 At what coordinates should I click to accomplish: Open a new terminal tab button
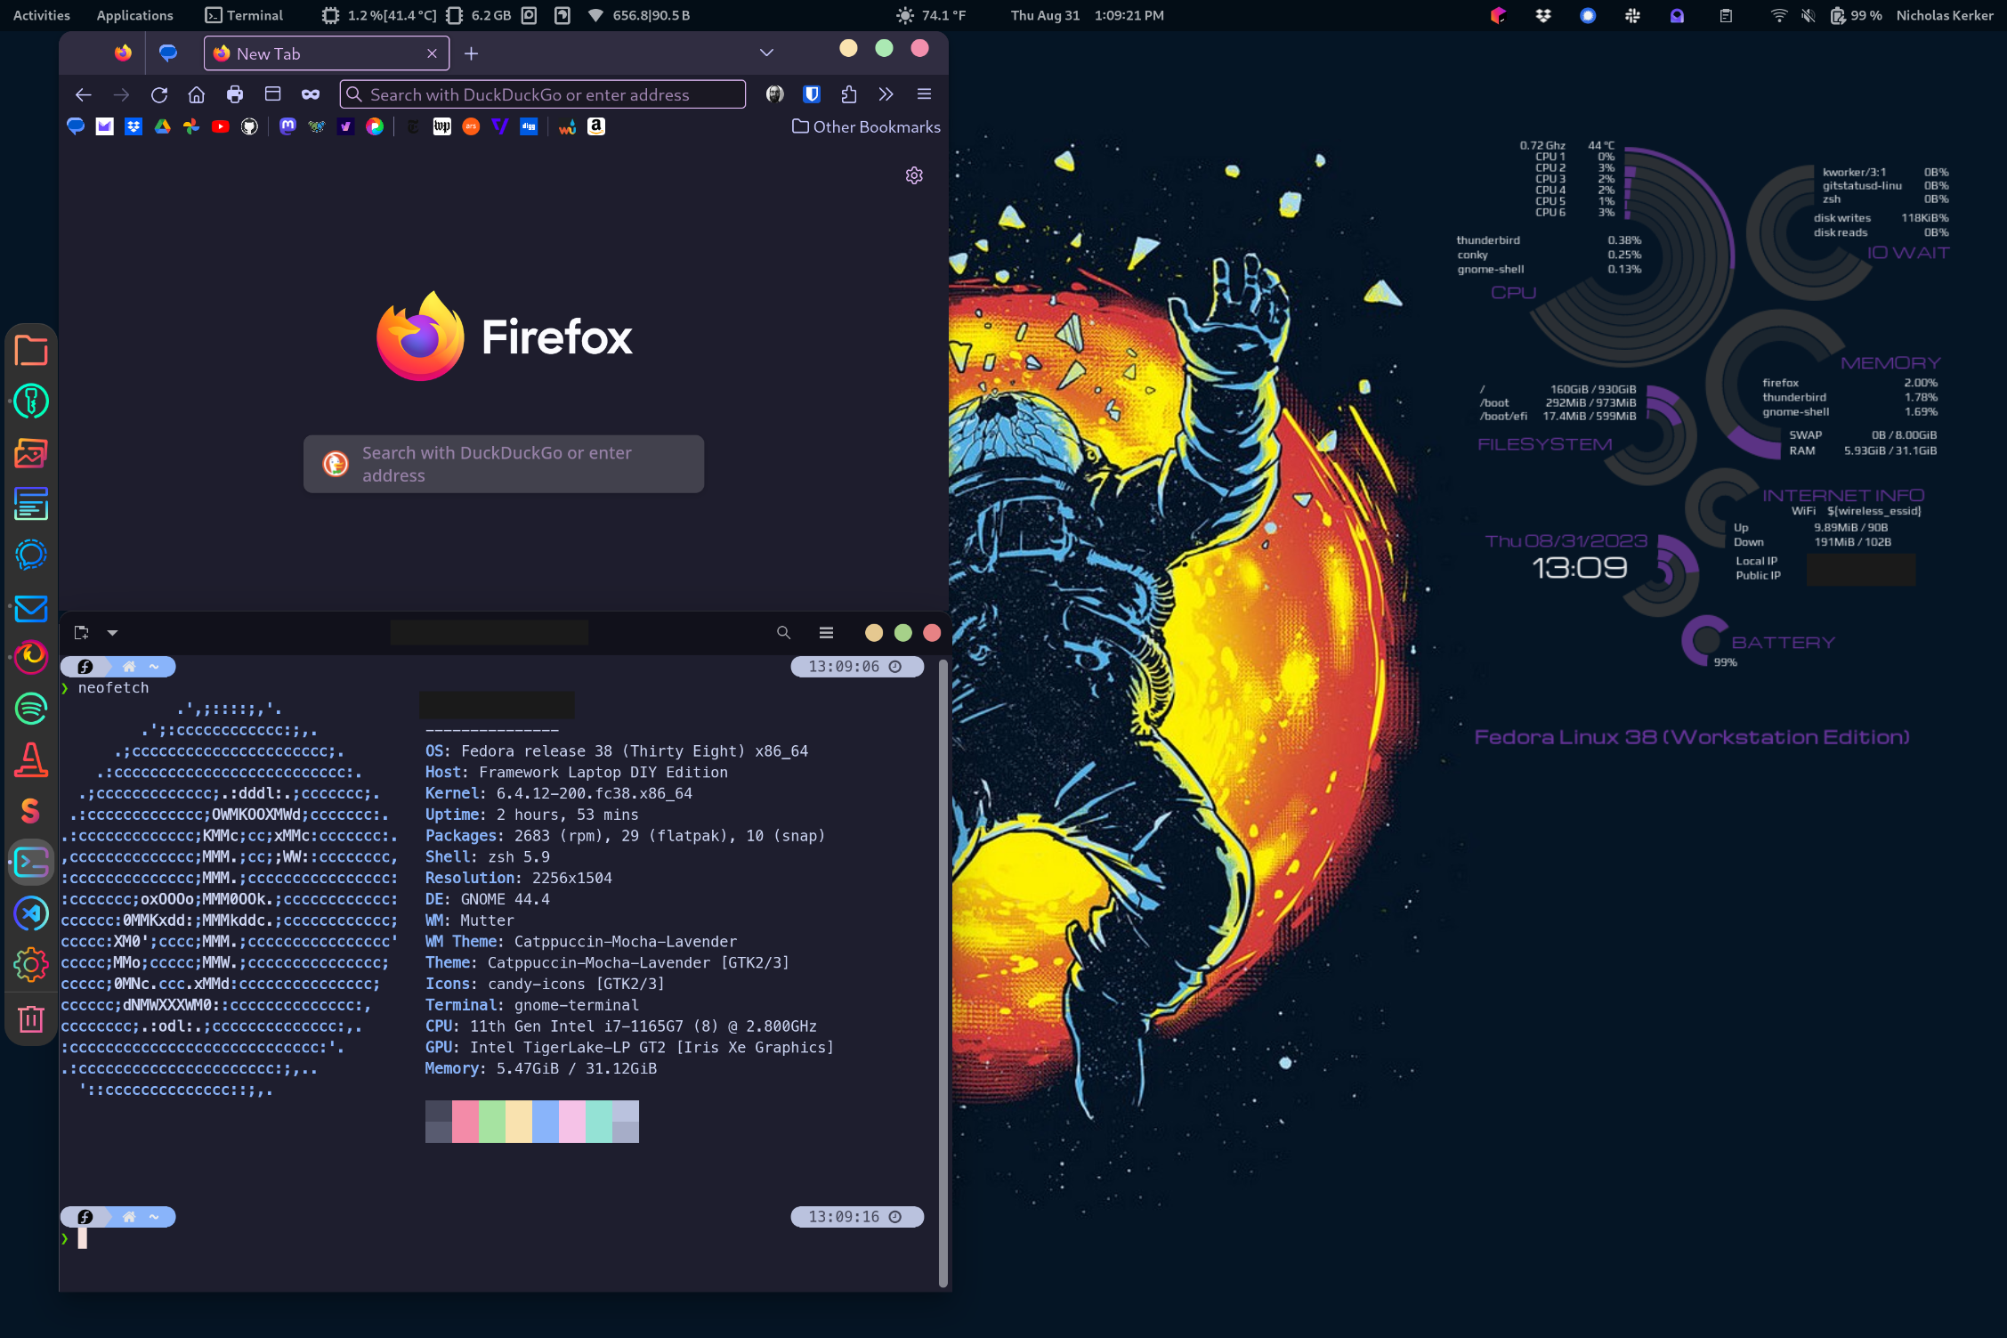82,632
